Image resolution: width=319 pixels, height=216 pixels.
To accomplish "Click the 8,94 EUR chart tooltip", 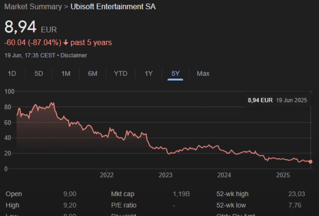I will point(278,100).
